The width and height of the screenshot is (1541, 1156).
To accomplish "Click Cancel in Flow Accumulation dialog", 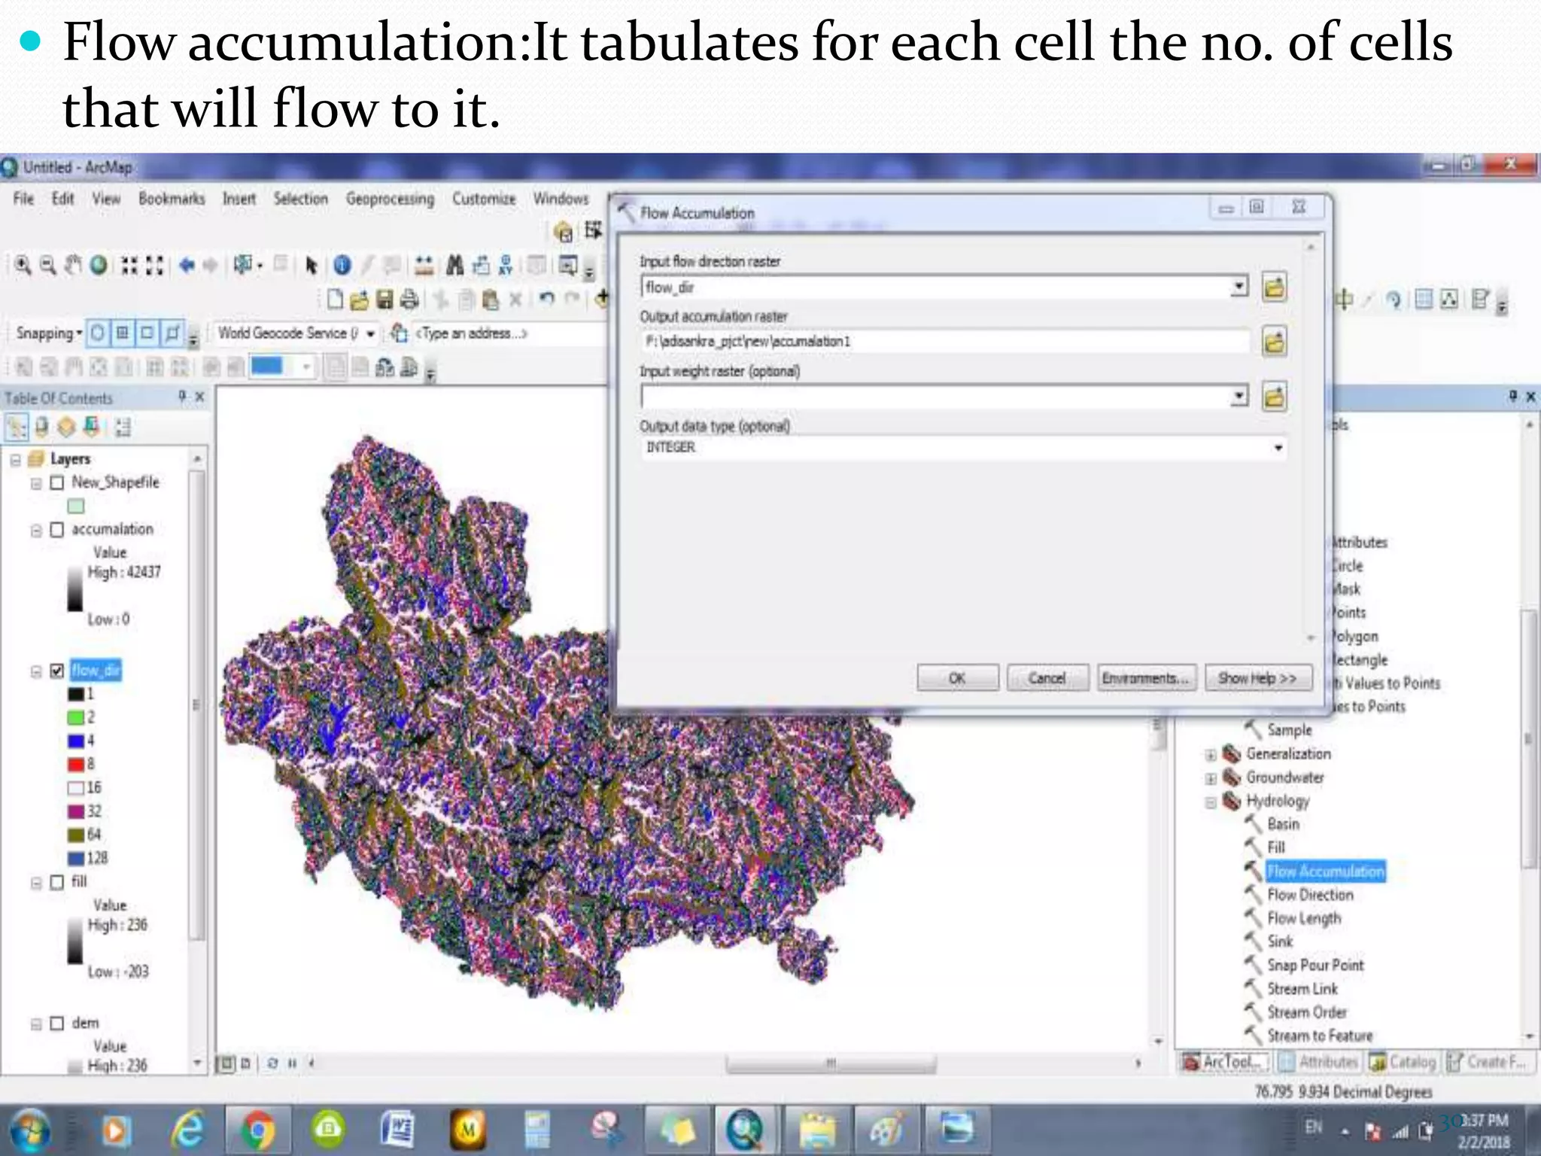I will 1047,678.
